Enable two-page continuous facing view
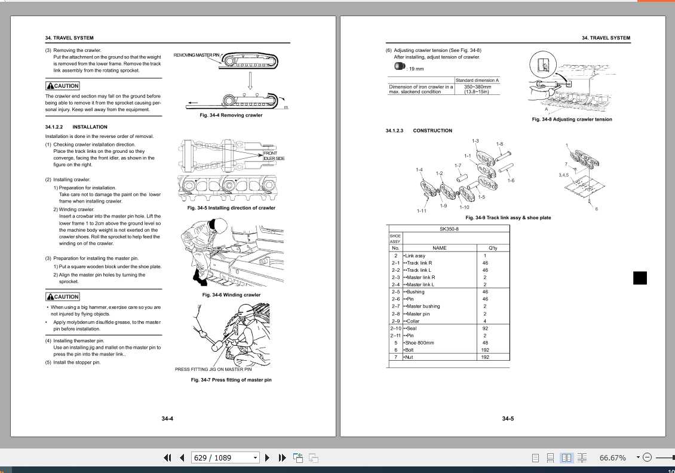Image resolution: width=675 pixels, height=473 pixels. (582, 458)
